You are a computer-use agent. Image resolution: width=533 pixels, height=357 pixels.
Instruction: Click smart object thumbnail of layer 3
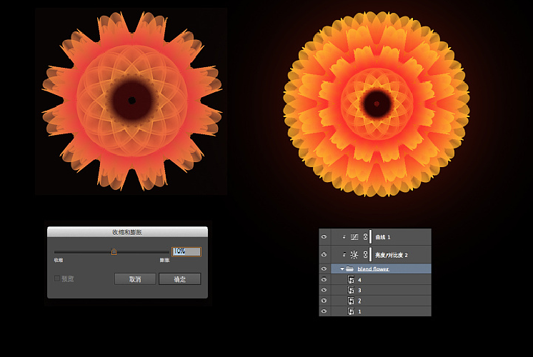click(351, 291)
